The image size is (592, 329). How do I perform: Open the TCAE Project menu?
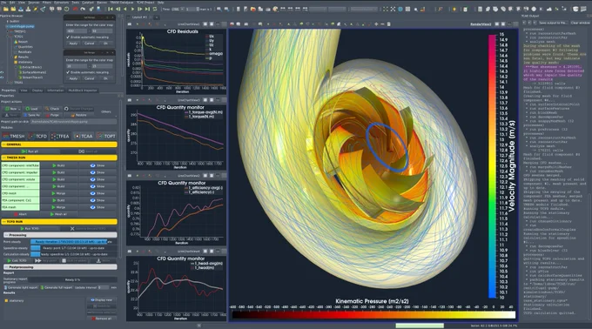coord(145,3)
